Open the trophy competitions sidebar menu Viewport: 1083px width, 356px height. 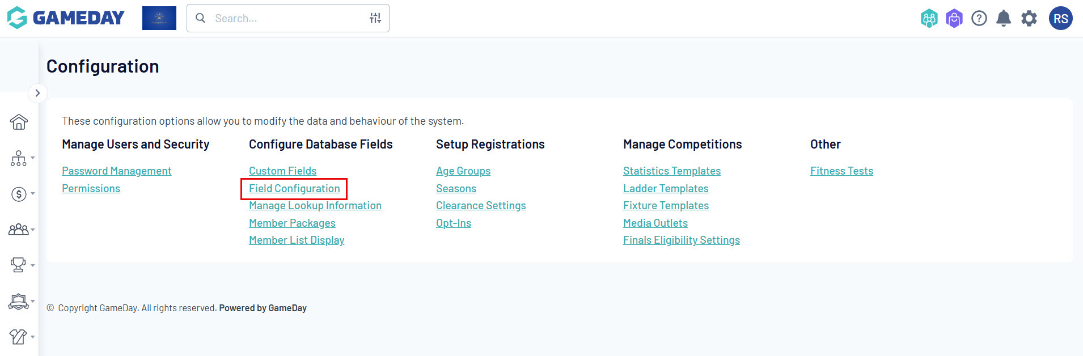(19, 265)
